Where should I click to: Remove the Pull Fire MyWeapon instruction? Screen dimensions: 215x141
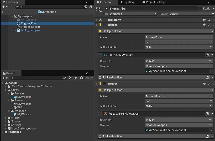[212, 55]
